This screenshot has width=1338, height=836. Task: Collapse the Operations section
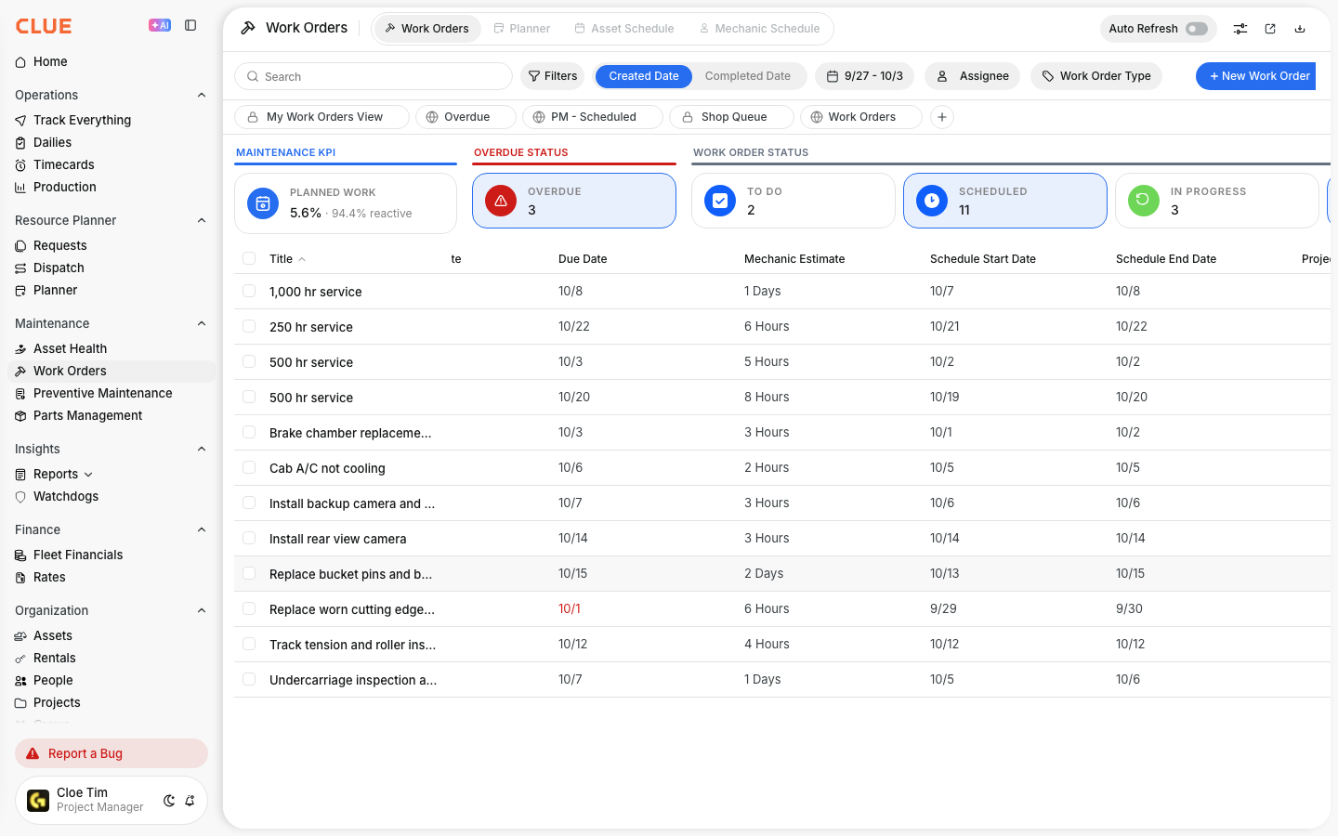[x=202, y=95]
